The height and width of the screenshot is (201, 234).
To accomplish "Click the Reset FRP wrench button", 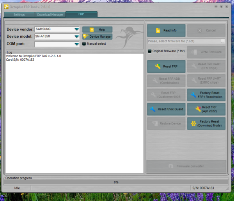I will pos(167,66).
